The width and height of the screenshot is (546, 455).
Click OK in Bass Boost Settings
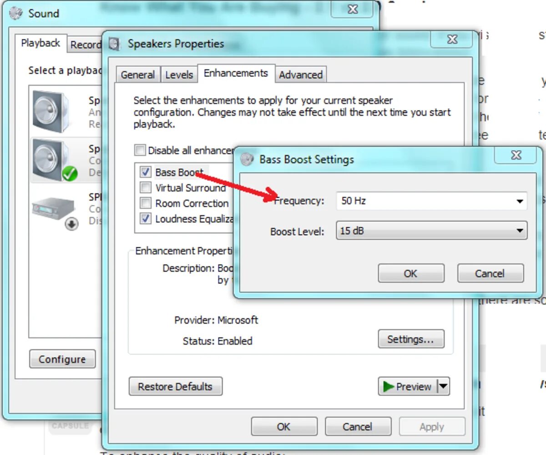click(x=411, y=273)
